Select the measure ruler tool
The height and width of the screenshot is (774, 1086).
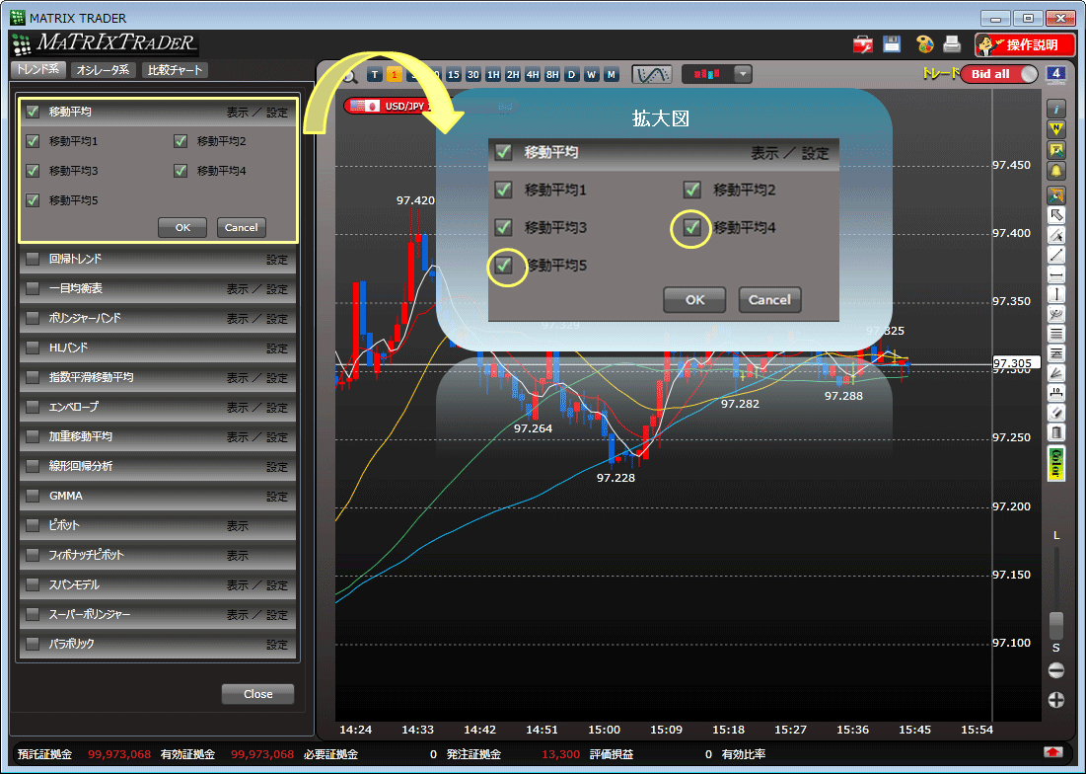coord(1056,394)
